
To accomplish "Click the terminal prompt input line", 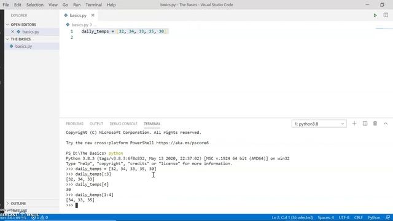I will [x=72, y=205].
